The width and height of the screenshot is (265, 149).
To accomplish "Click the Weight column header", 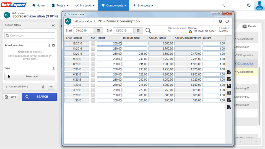I will point(207,38).
